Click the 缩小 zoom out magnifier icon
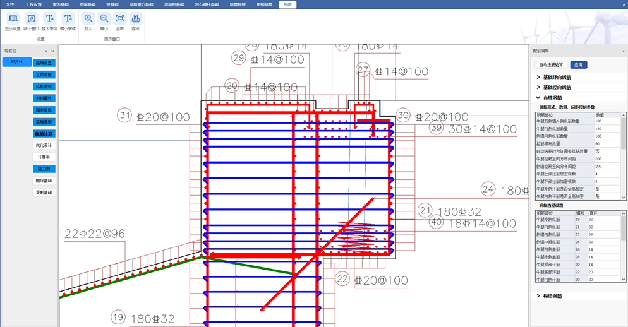This screenshot has width=628, height=327. (104, 19)
